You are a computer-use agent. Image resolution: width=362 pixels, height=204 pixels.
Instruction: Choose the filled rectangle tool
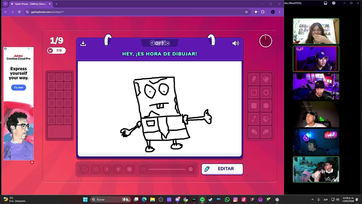pyautogui.click(x=254, y=106)
